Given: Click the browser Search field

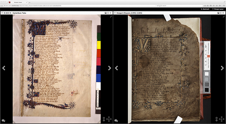Looking at the screenshot, I should tap(181, 5).
